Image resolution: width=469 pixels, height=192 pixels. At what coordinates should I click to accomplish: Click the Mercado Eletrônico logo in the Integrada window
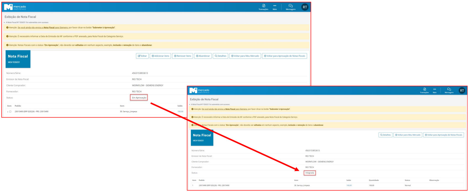(199, 90)
